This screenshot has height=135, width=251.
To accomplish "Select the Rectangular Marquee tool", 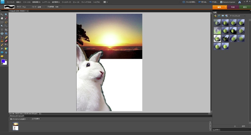I will pyautogui.click(x=2, y=22).
